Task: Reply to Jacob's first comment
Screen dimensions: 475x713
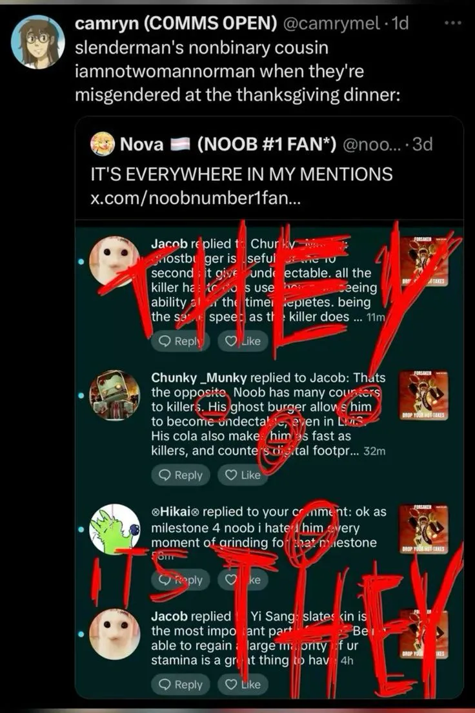Action: click(x=181, y=341)
